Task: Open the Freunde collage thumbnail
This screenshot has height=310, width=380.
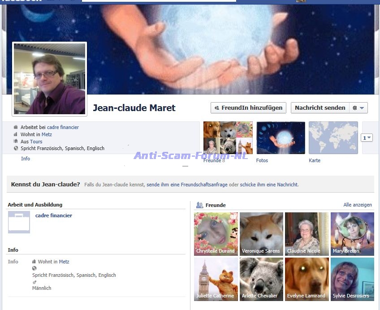Action: [x=228, y=138]
